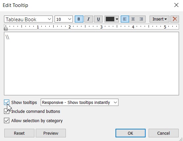Viewport: 183px width, 141px height.
Task: Open font color dropdown arrow
Action: [x=117, y=19]
